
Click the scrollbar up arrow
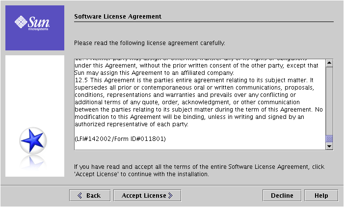(329, 63)
